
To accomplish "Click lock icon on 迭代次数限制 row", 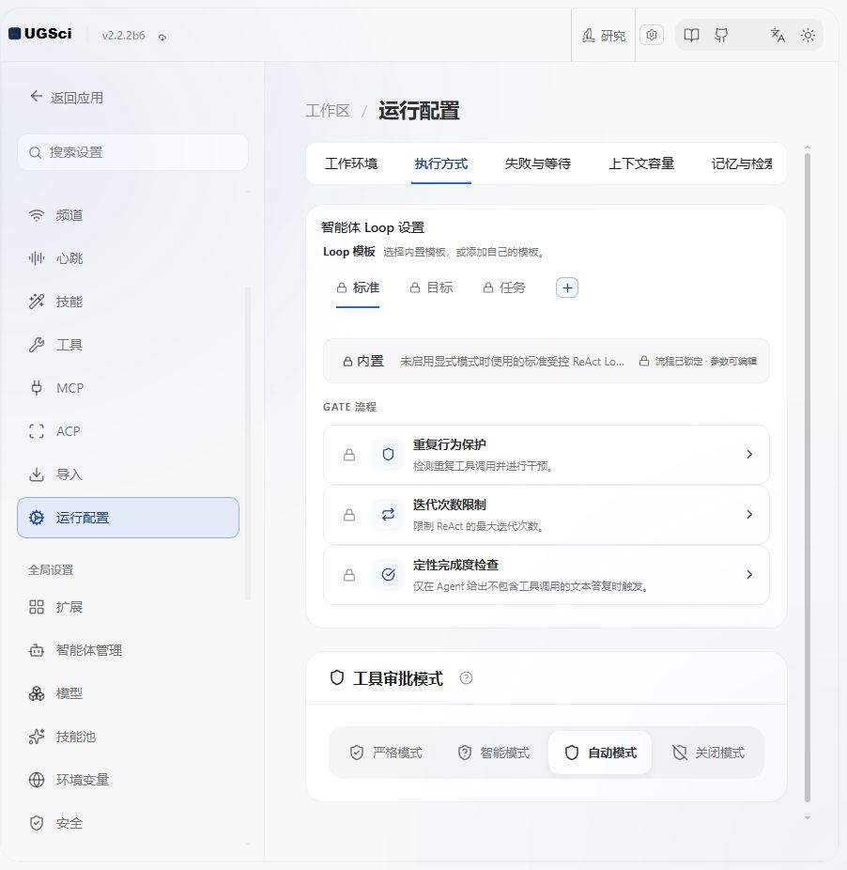I will [x=349, y=515].
